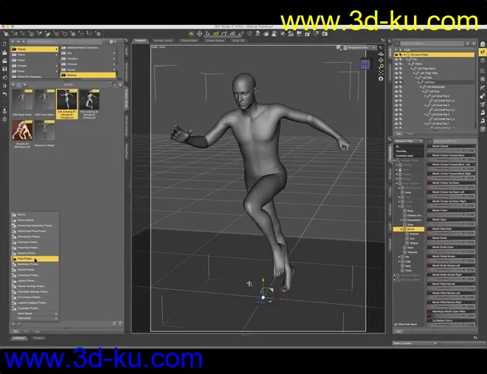Image resolution: width=487 pixels, height=374 pixels.
Task: Click the view cube in the viewport corner
Action: tap(364, 64)
